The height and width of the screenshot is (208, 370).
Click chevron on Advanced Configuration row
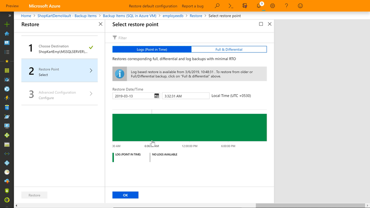click(x=91, y=94)
